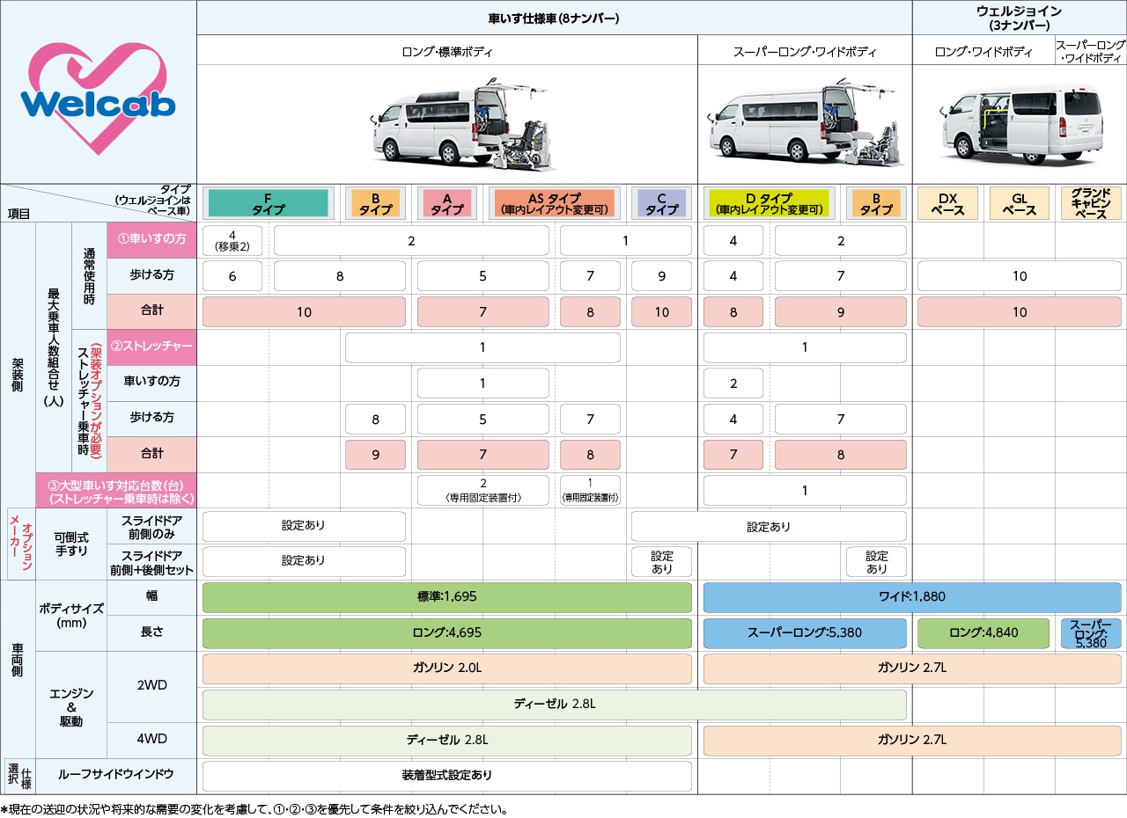This screenshot has width=1127, height=818.
Task: Click the ロング・ワイドボディ heading
Action: pyautogui.click(x=983, y=51)
